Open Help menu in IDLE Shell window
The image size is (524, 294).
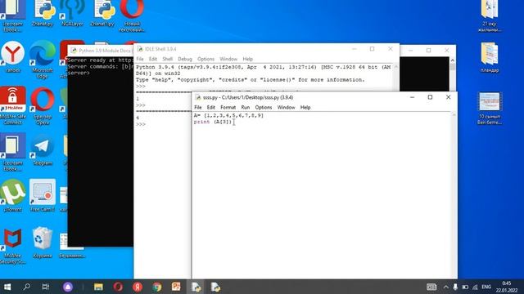[x=247, y=59]
